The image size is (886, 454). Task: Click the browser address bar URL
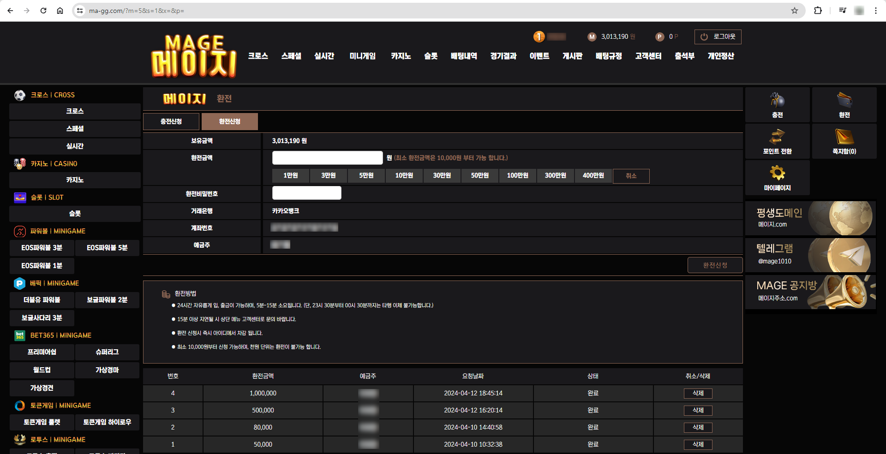click(x=137, y=11)
